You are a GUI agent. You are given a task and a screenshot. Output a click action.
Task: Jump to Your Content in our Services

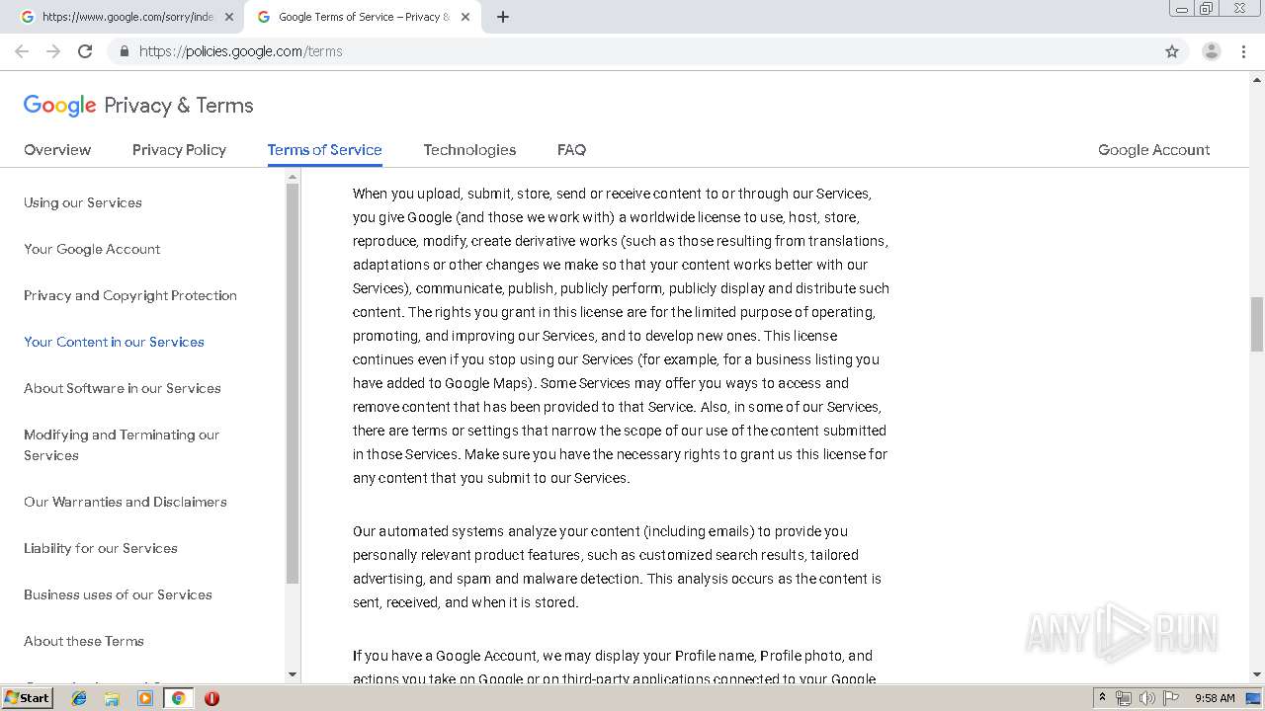tap(114, 342)
